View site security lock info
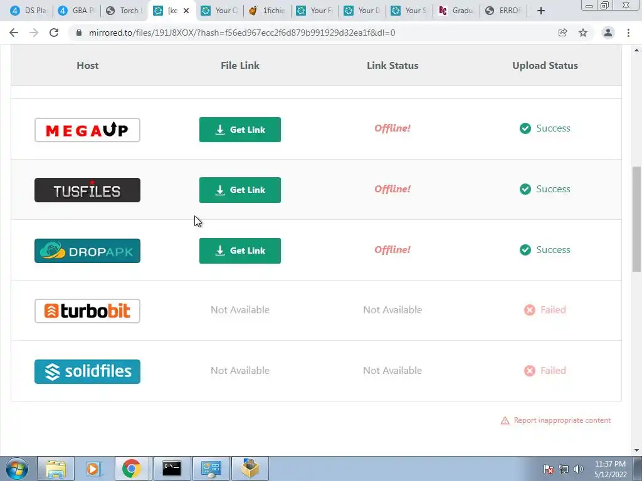 (78, 33)
